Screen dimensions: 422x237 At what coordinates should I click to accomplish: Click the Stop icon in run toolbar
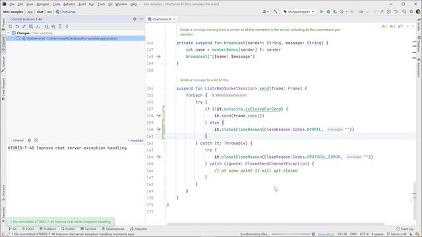(351, 12)
